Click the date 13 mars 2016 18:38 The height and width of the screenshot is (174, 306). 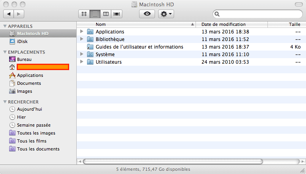click(225, 32)
